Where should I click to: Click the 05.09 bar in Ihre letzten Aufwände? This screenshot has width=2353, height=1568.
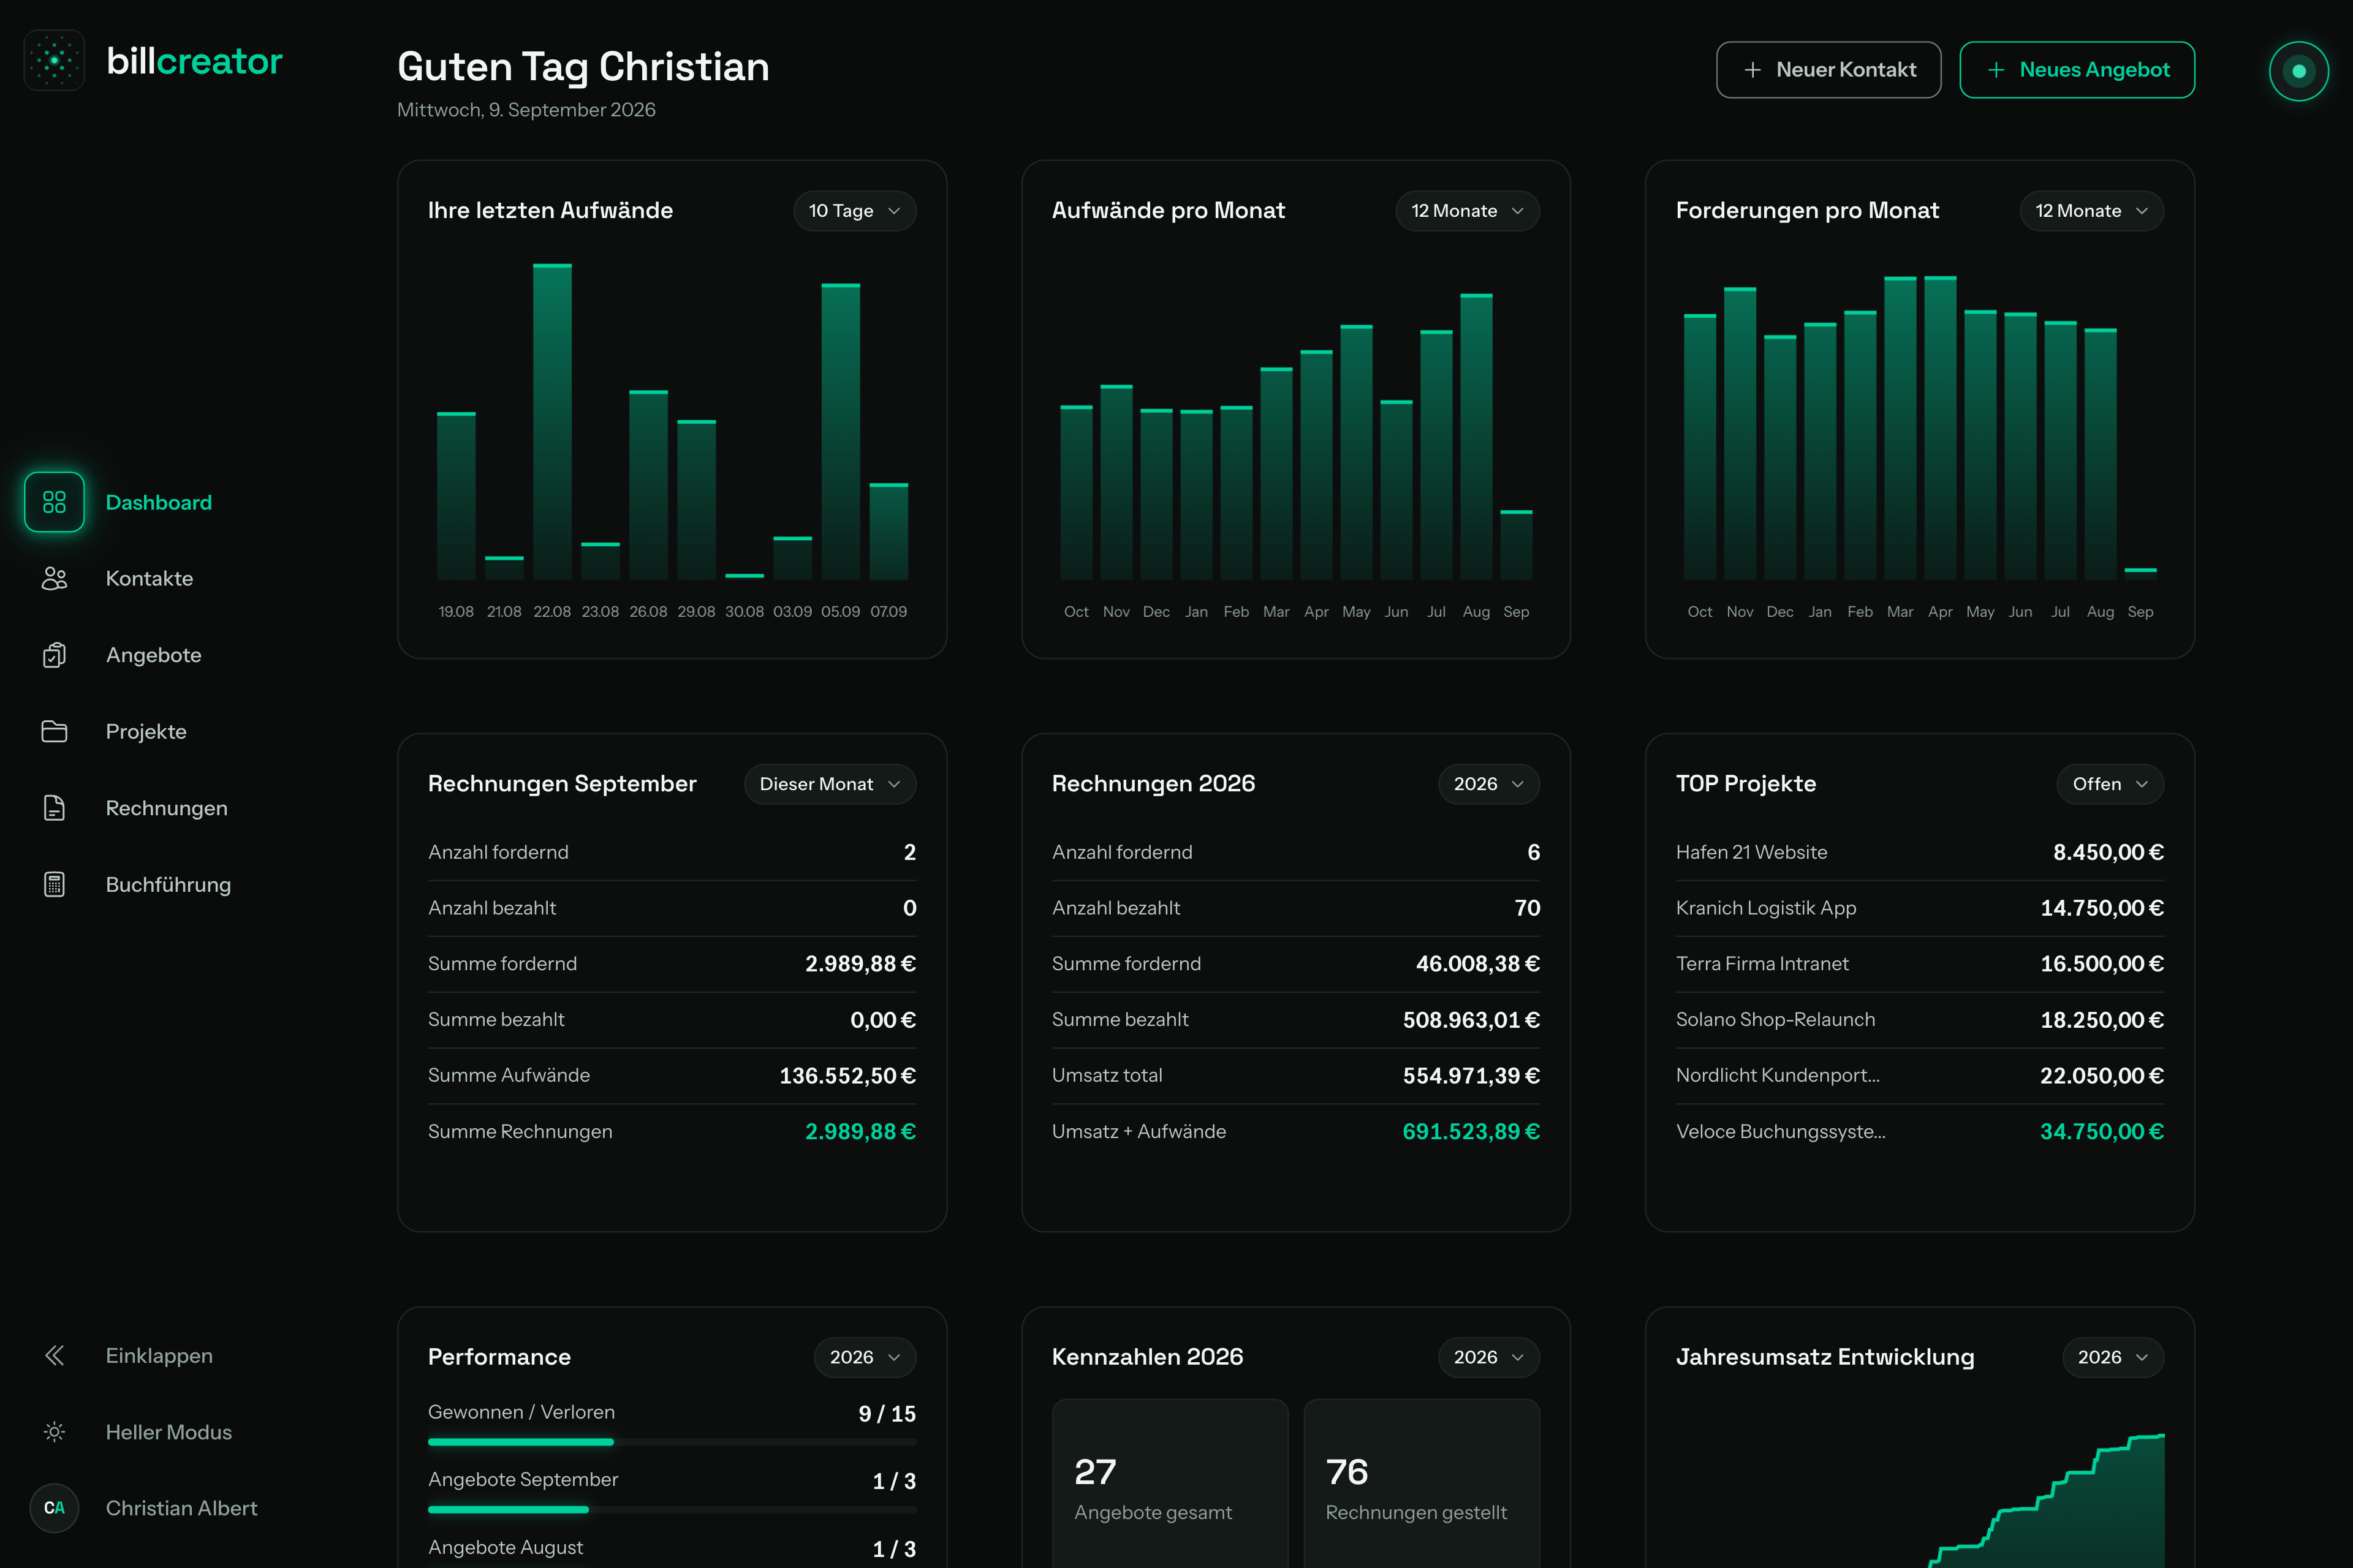(x=840, y=432)
